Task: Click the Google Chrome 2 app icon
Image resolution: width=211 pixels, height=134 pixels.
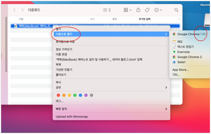Action: point(174,57)
